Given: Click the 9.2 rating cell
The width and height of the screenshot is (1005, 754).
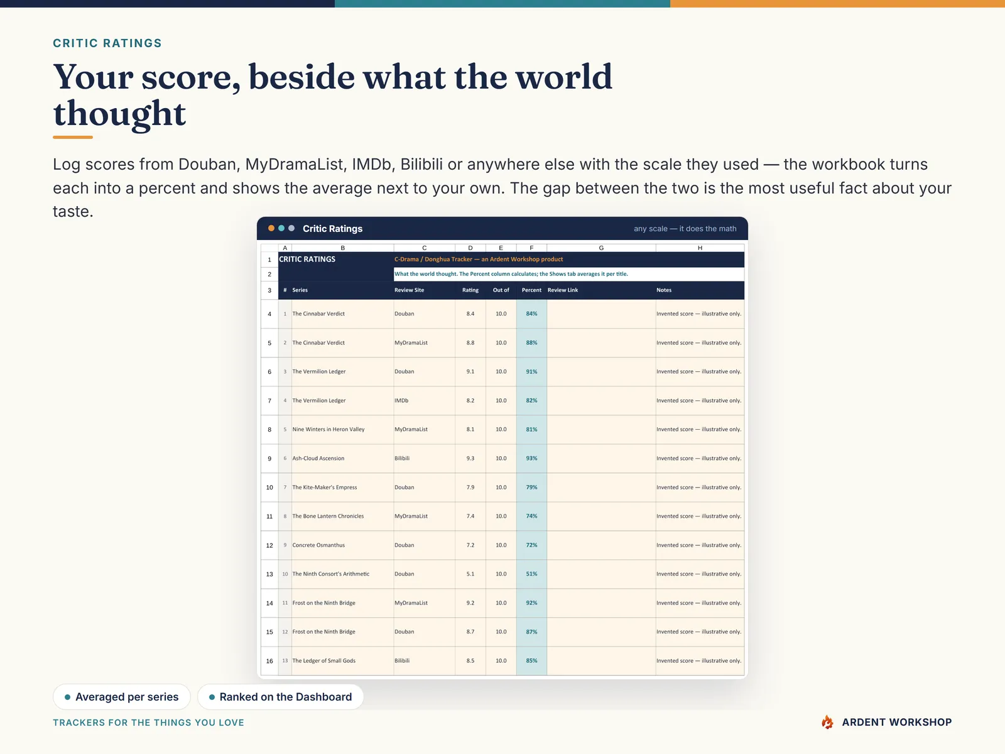Looking at the screenshot, I should (x=470, y=603).
